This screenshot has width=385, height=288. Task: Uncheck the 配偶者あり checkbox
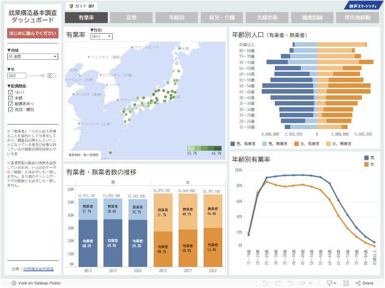tap(11, 104)
